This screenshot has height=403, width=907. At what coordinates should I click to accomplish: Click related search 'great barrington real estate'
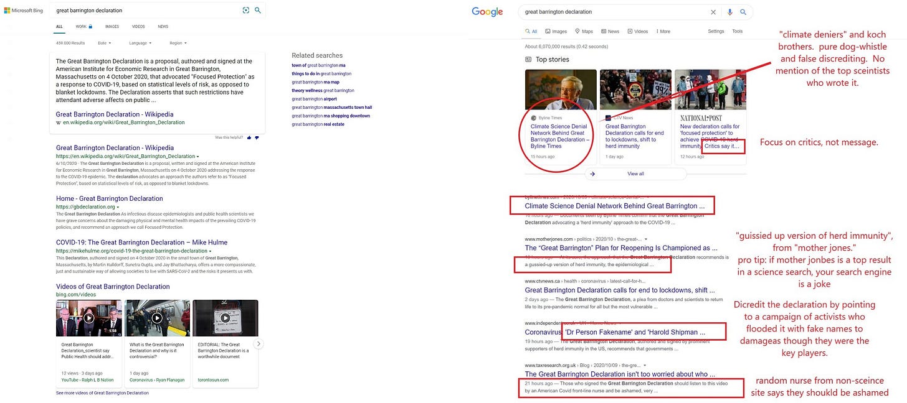coord(318,124)
